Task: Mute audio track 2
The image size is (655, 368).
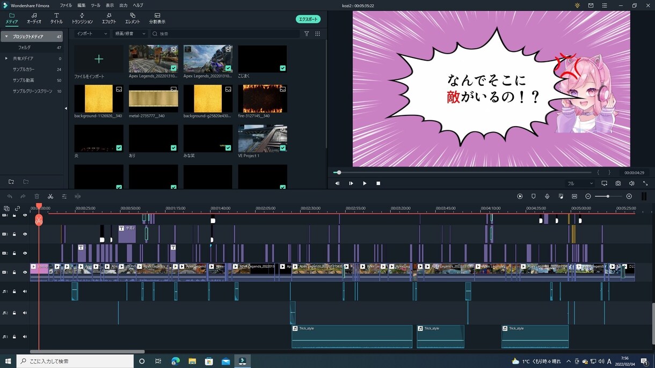Action: click(25, 313)
